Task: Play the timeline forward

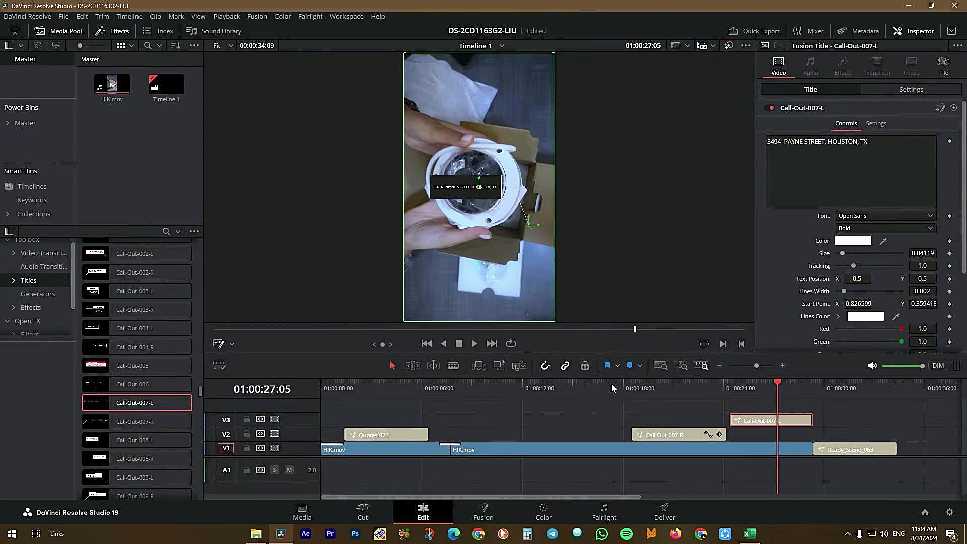Action: (x=474, y=344)
